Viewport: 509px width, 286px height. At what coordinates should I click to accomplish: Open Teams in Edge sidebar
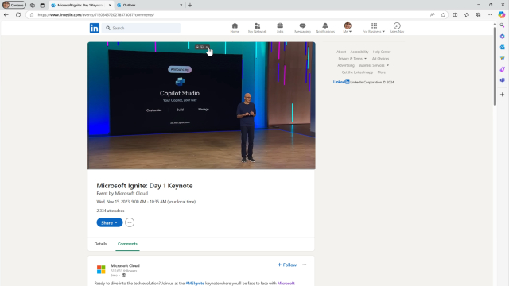502,79
